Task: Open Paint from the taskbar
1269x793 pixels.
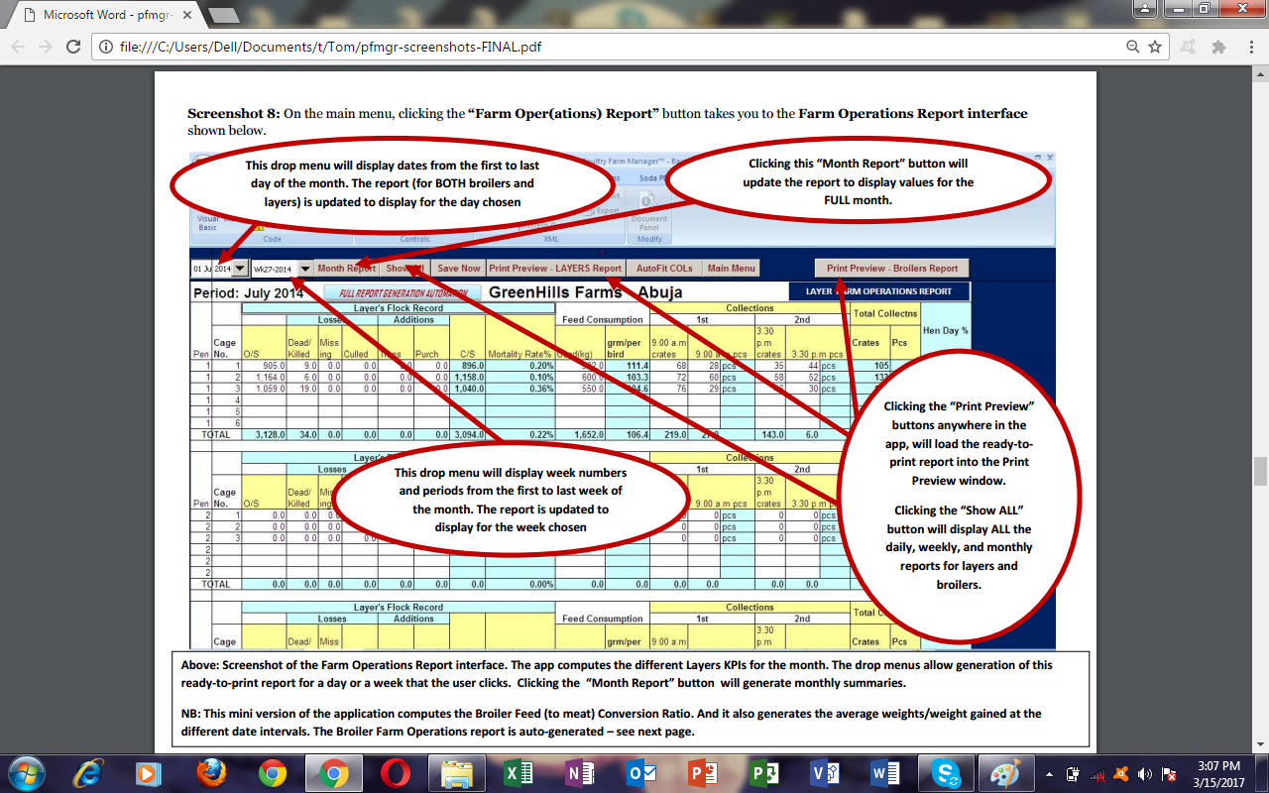Action: point(1004,773)
